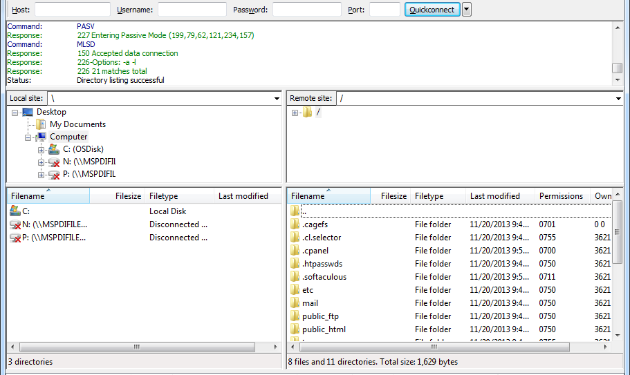Focus the Password input field
Image resolution: width=630 pixels, height=375 pixels.
pyautogui.click(x=306, y=10)
